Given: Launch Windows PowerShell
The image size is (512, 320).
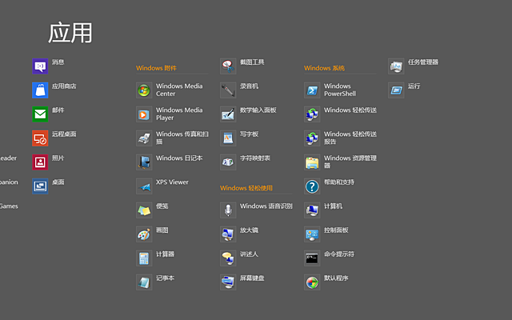Looking at the screenshot, I should point(330,90).
